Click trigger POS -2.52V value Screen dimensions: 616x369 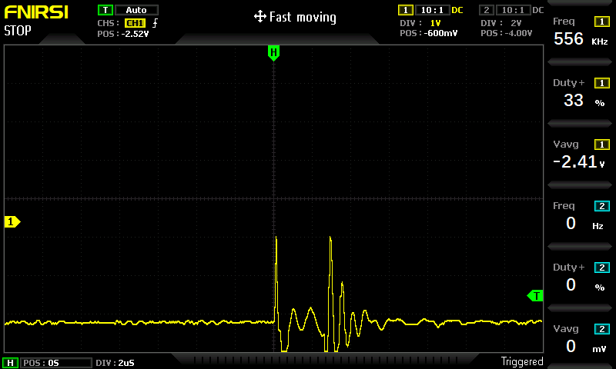pyautogui.click(x=136, y=34)
